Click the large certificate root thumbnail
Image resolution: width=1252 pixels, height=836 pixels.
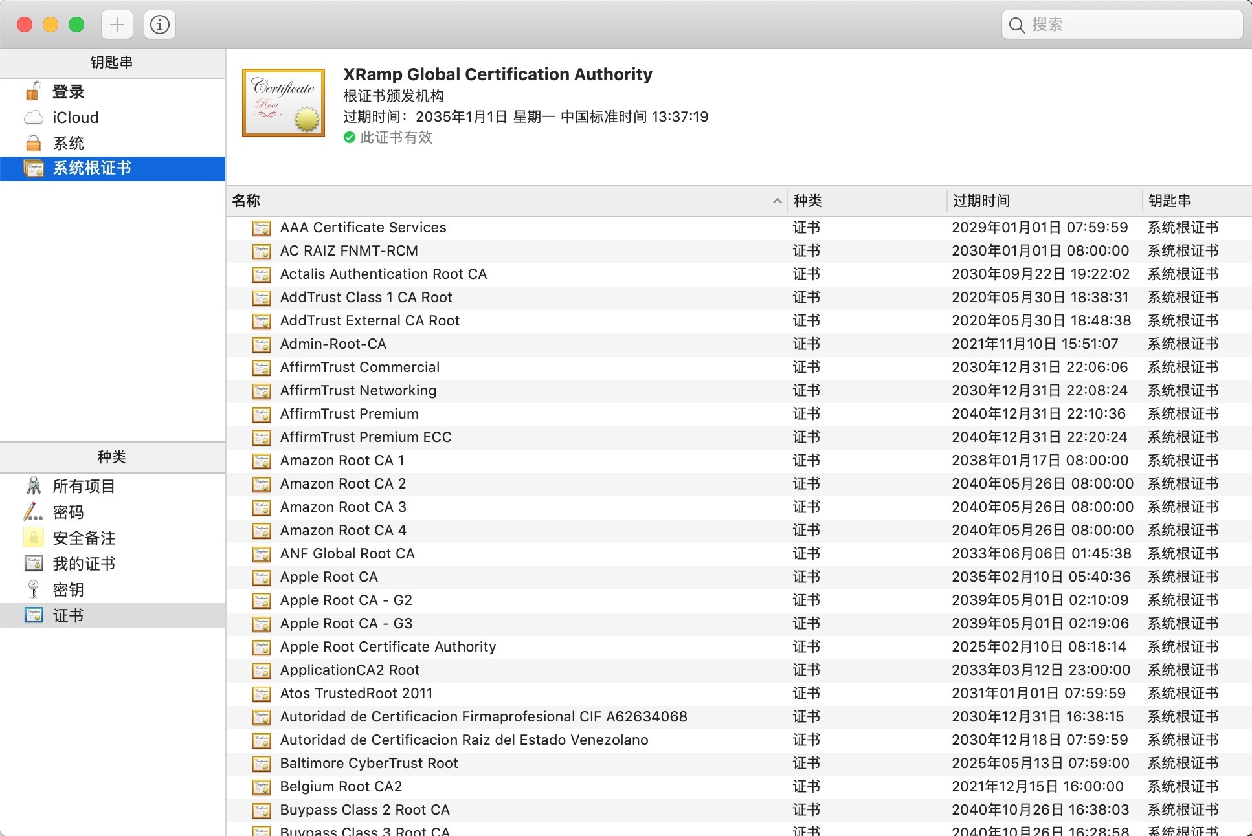(x=284, y=103)
